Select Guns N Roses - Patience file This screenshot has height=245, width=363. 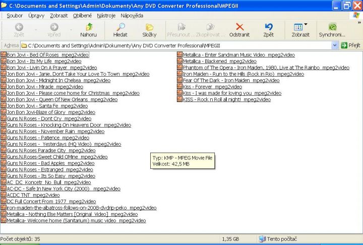48,138
